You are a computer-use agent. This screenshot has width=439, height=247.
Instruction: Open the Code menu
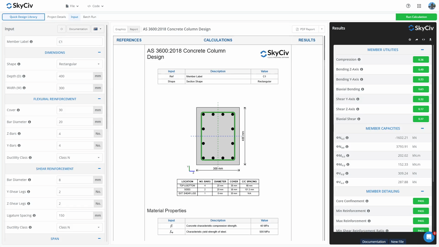(x=95, y=6)
